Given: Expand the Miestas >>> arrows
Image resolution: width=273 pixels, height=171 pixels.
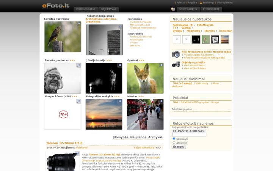Looking at the screenshot, I should (141, 96).
